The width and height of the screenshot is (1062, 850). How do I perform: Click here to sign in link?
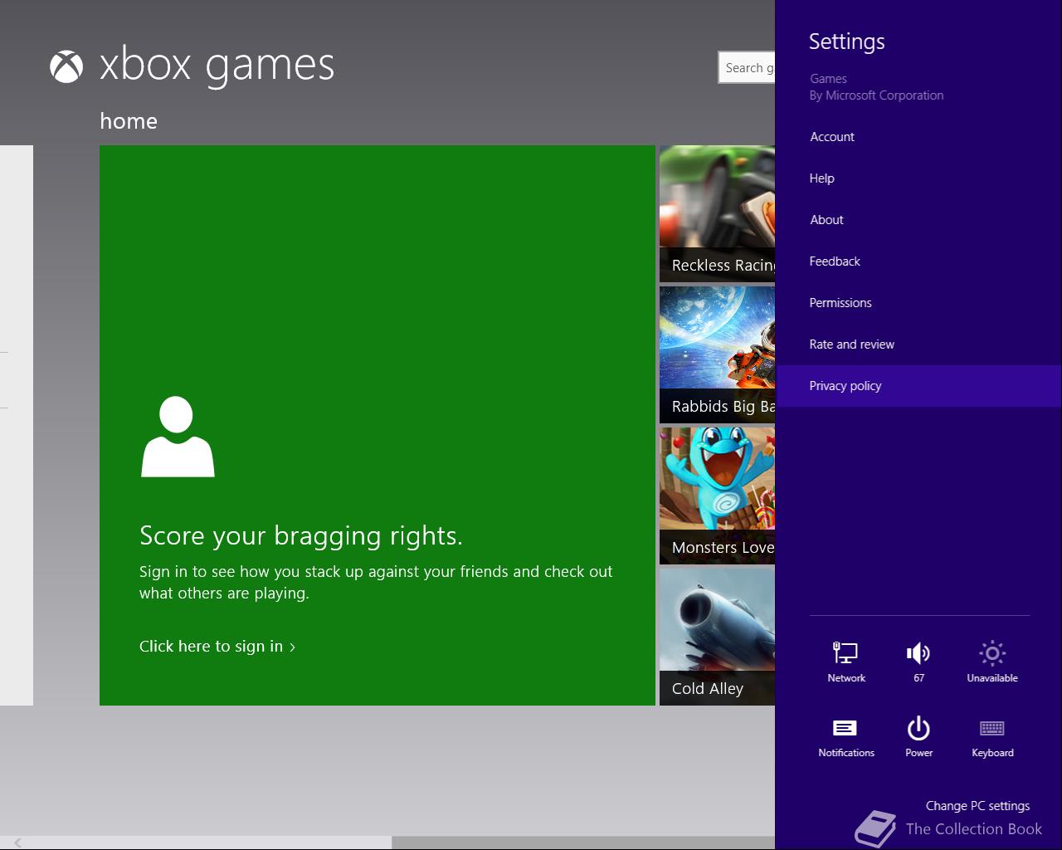click(x=217, y=647)
